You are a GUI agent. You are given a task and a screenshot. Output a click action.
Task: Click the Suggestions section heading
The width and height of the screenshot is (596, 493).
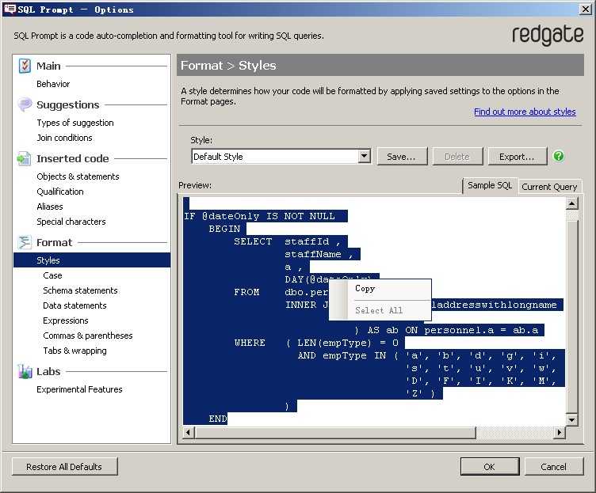[x=68, y=104]
